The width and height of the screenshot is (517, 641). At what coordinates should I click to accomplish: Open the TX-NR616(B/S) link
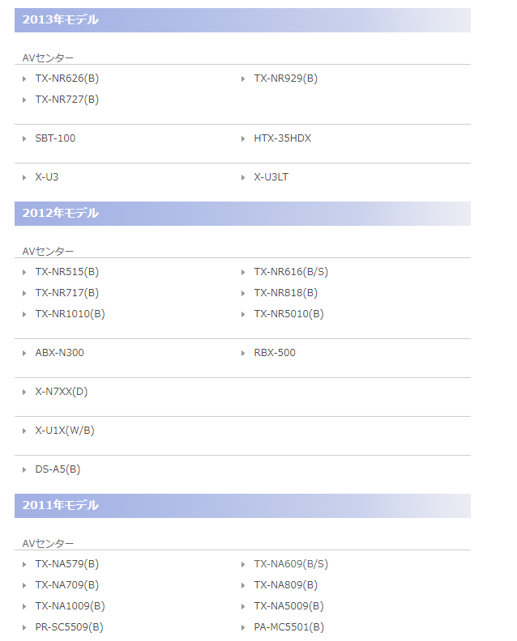[291, 272]
